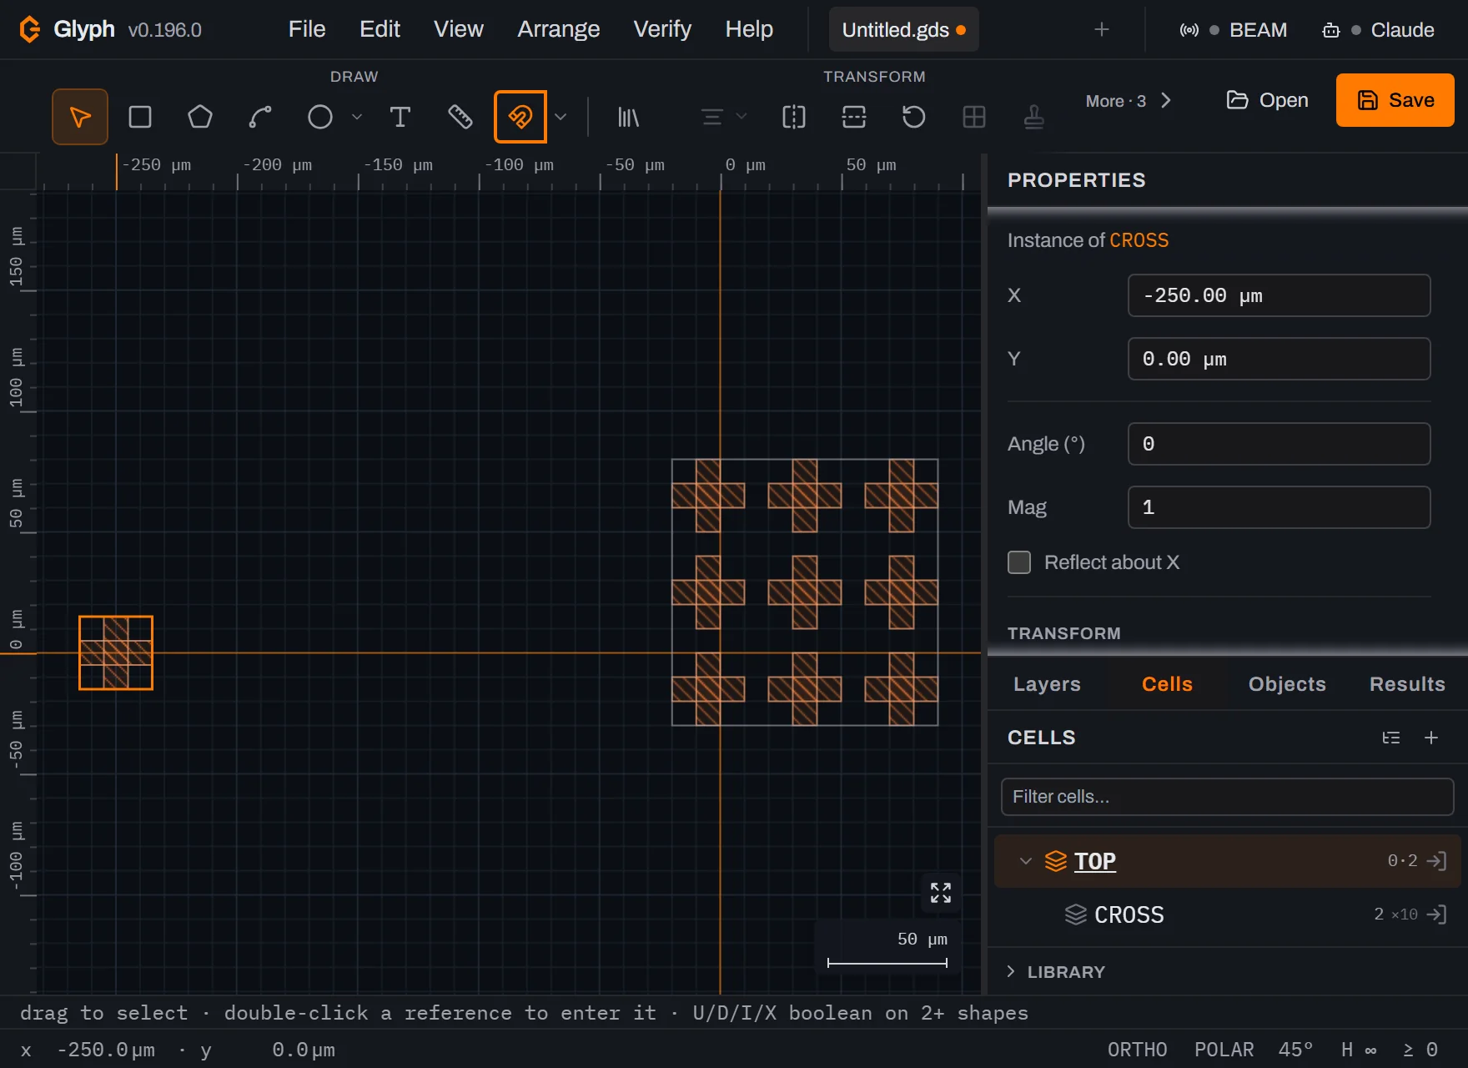
Task: Toggle ORTHO mode in status bar
Action: (x=1138, y=1050)
